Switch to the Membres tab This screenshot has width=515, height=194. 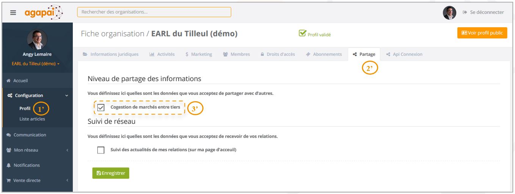click(236, 54)
